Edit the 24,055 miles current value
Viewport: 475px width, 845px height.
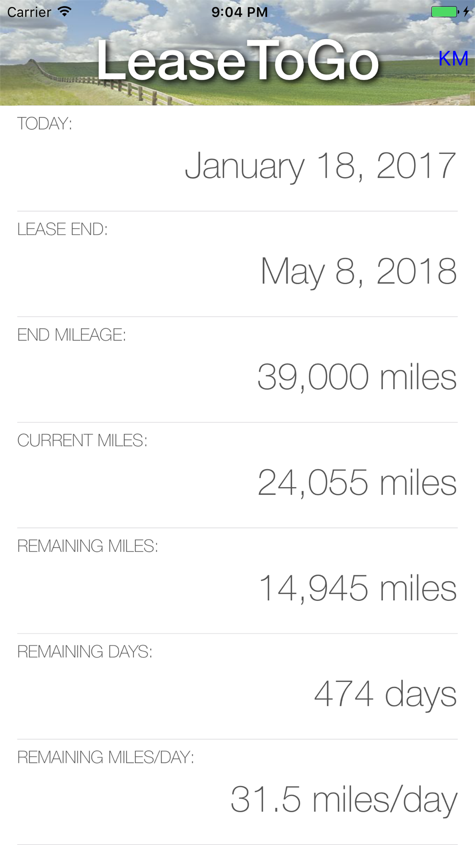tap(357, 482)
